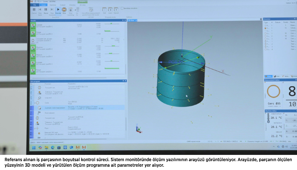Enable the Speedup execution checkbox
297x170 pixels.
pyautogui.click(x=122, y=8)
